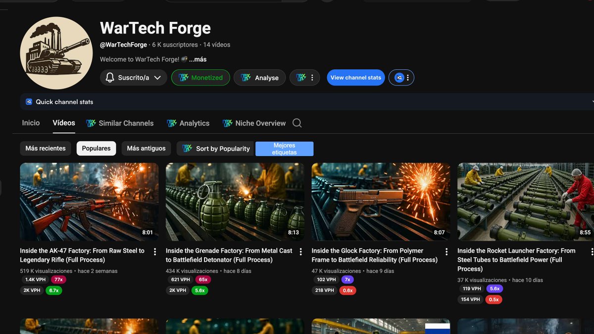The image size is (594, 334).
Task: Open three-dot menu for Glock Factory video
Action: coord(446,252)
